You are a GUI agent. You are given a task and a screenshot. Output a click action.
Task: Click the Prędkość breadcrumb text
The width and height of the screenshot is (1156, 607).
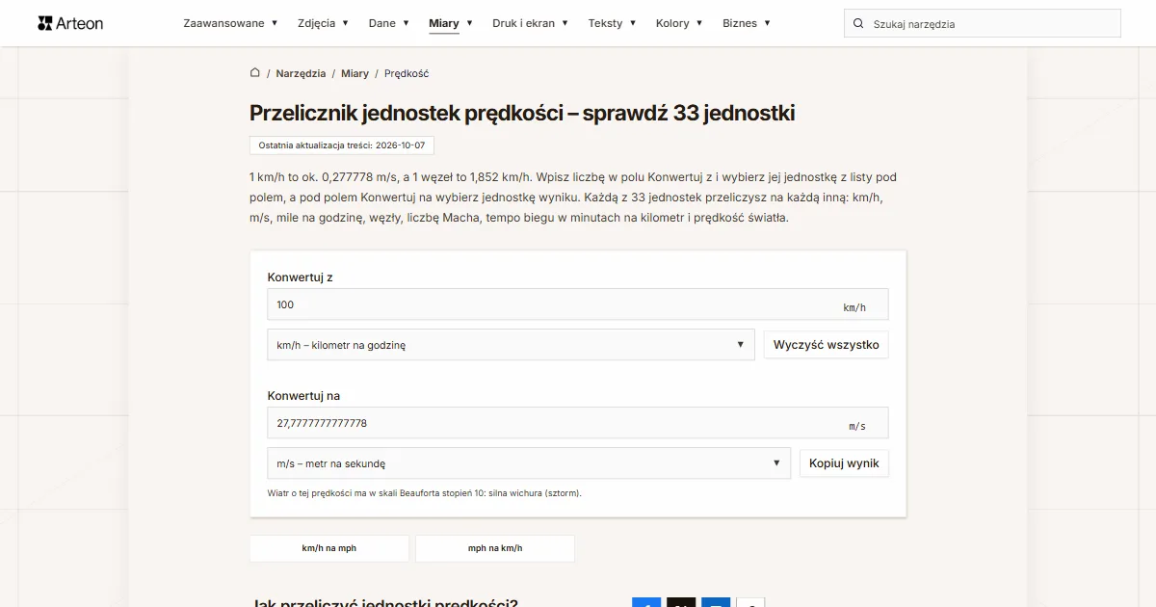point(407,73)
